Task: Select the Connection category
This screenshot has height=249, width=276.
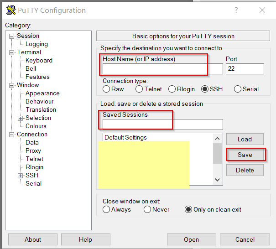Action: (32, 134)
